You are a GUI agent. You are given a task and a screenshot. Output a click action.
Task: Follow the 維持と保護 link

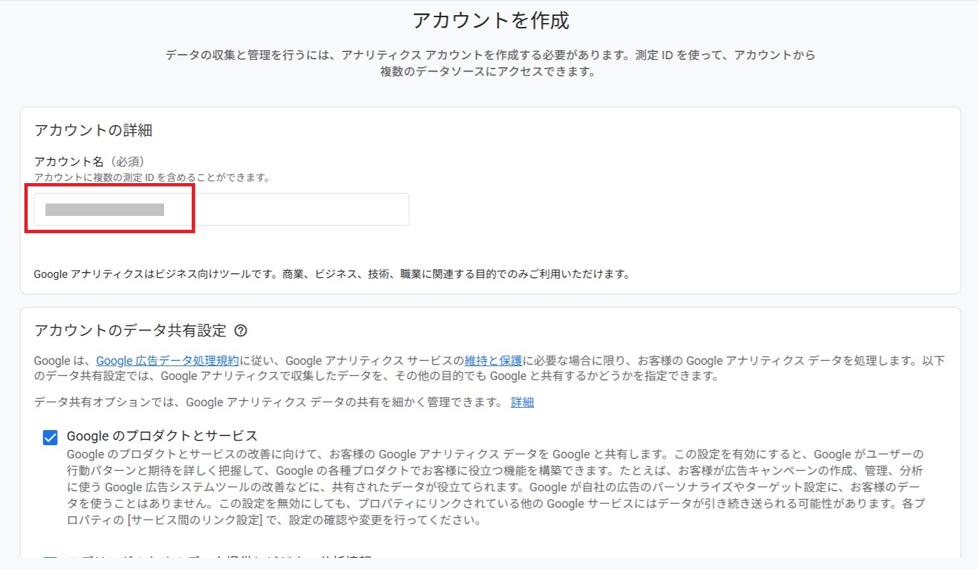click(493, 361)
